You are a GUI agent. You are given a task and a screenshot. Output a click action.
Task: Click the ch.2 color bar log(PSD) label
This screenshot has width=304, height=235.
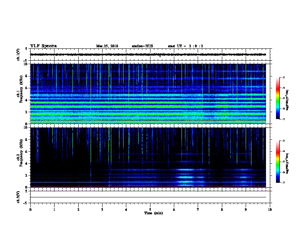287,163
